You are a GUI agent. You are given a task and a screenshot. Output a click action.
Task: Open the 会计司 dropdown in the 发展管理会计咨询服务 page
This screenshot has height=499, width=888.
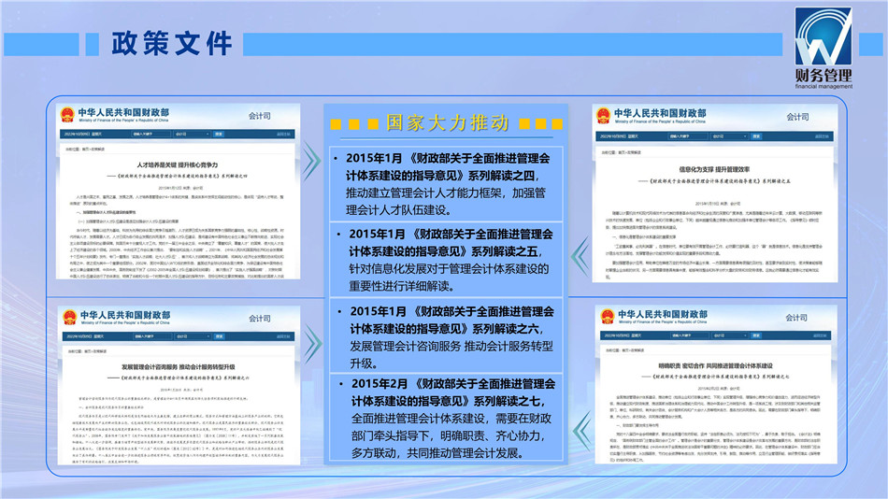(x=193, y=336)
